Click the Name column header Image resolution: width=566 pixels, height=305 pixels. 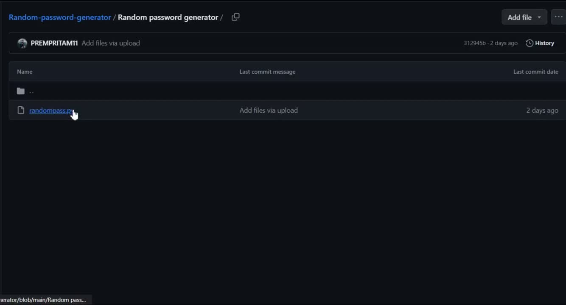point(25,72)
